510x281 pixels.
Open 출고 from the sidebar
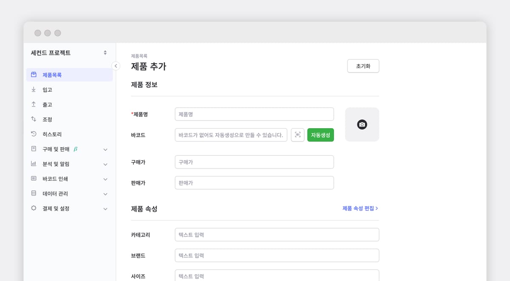pyautogui.click(x=47, y=105)
